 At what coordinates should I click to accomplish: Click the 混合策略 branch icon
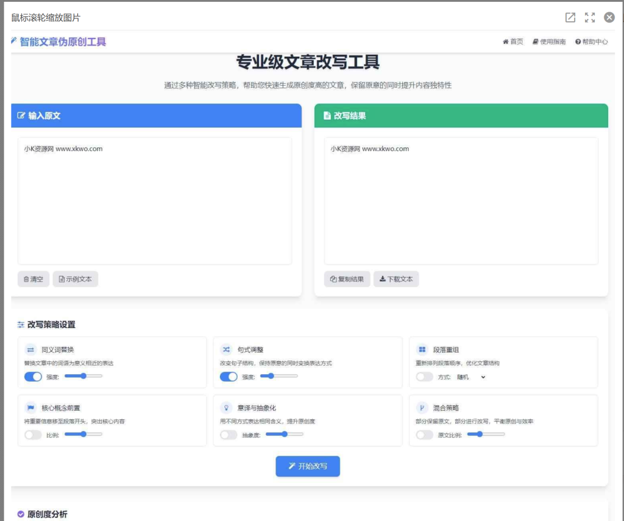(x=422, y=408)
